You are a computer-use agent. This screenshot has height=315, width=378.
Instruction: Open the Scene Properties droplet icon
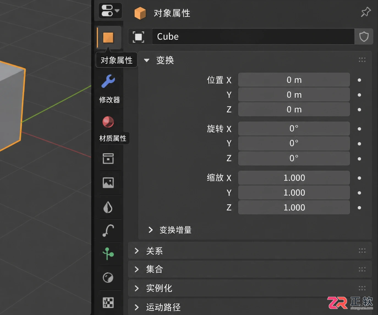tap(108, 207)
